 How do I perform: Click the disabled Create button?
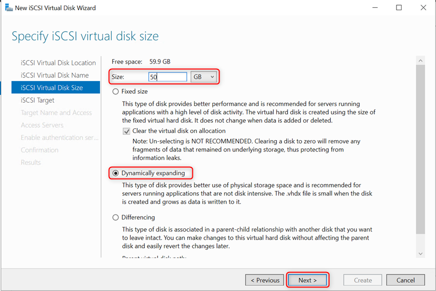click(363, 280)
